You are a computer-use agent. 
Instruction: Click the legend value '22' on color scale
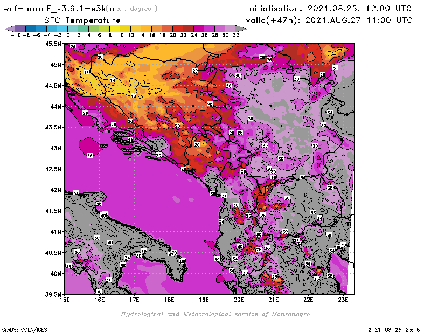click(x=183, y=35)
